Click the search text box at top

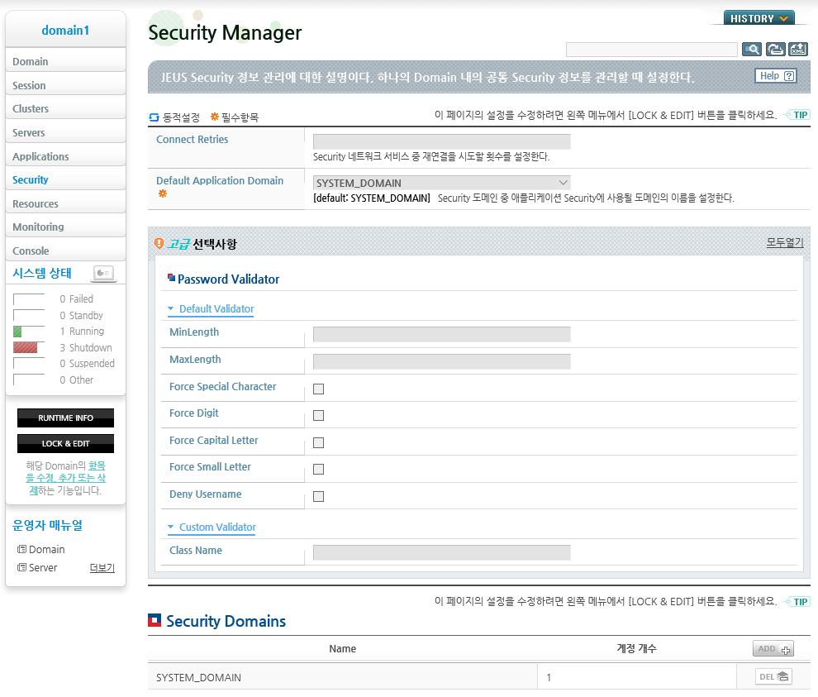[652, 50]
